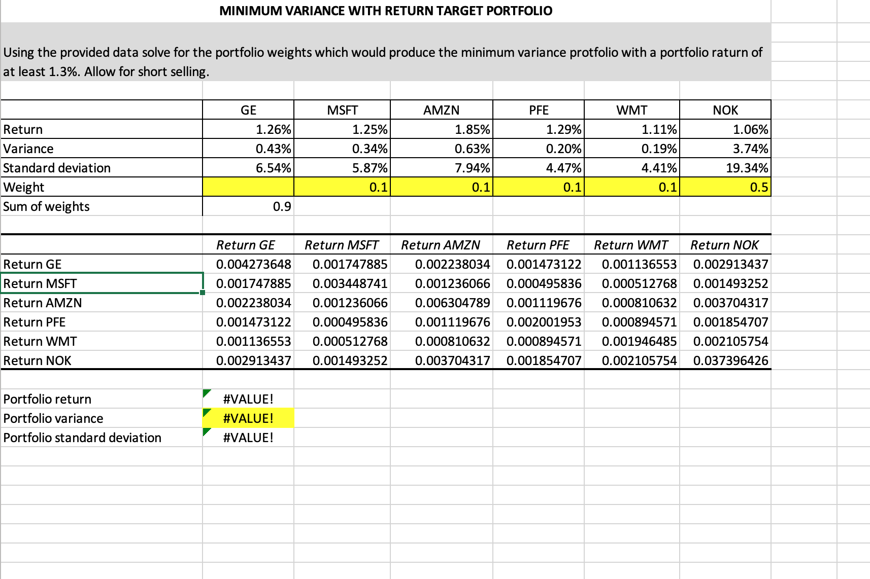870x579 pixels.
Task: Click the 'Return PFE' covariance row label
Action: point(35,322)
